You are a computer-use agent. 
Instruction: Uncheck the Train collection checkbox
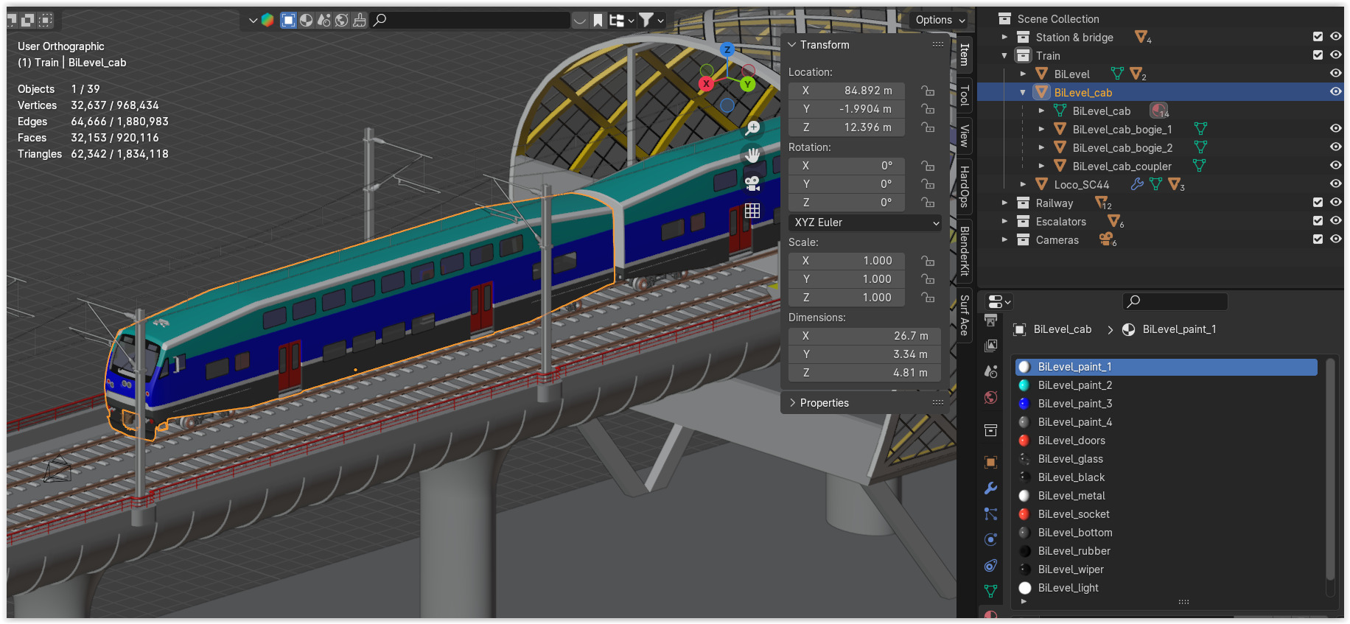click(1318, 55)
